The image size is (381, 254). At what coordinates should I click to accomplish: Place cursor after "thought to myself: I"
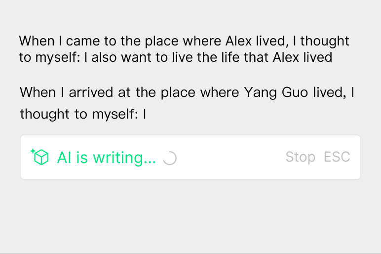(147, 114)
